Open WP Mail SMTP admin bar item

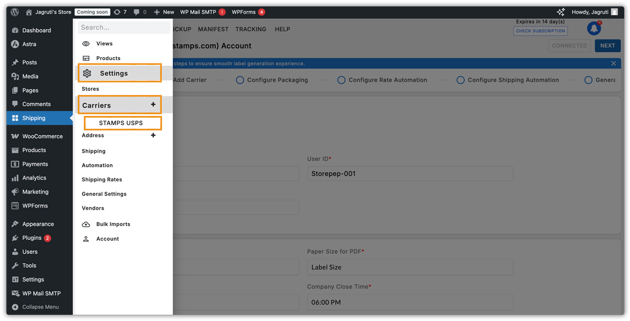click(203, 12)
